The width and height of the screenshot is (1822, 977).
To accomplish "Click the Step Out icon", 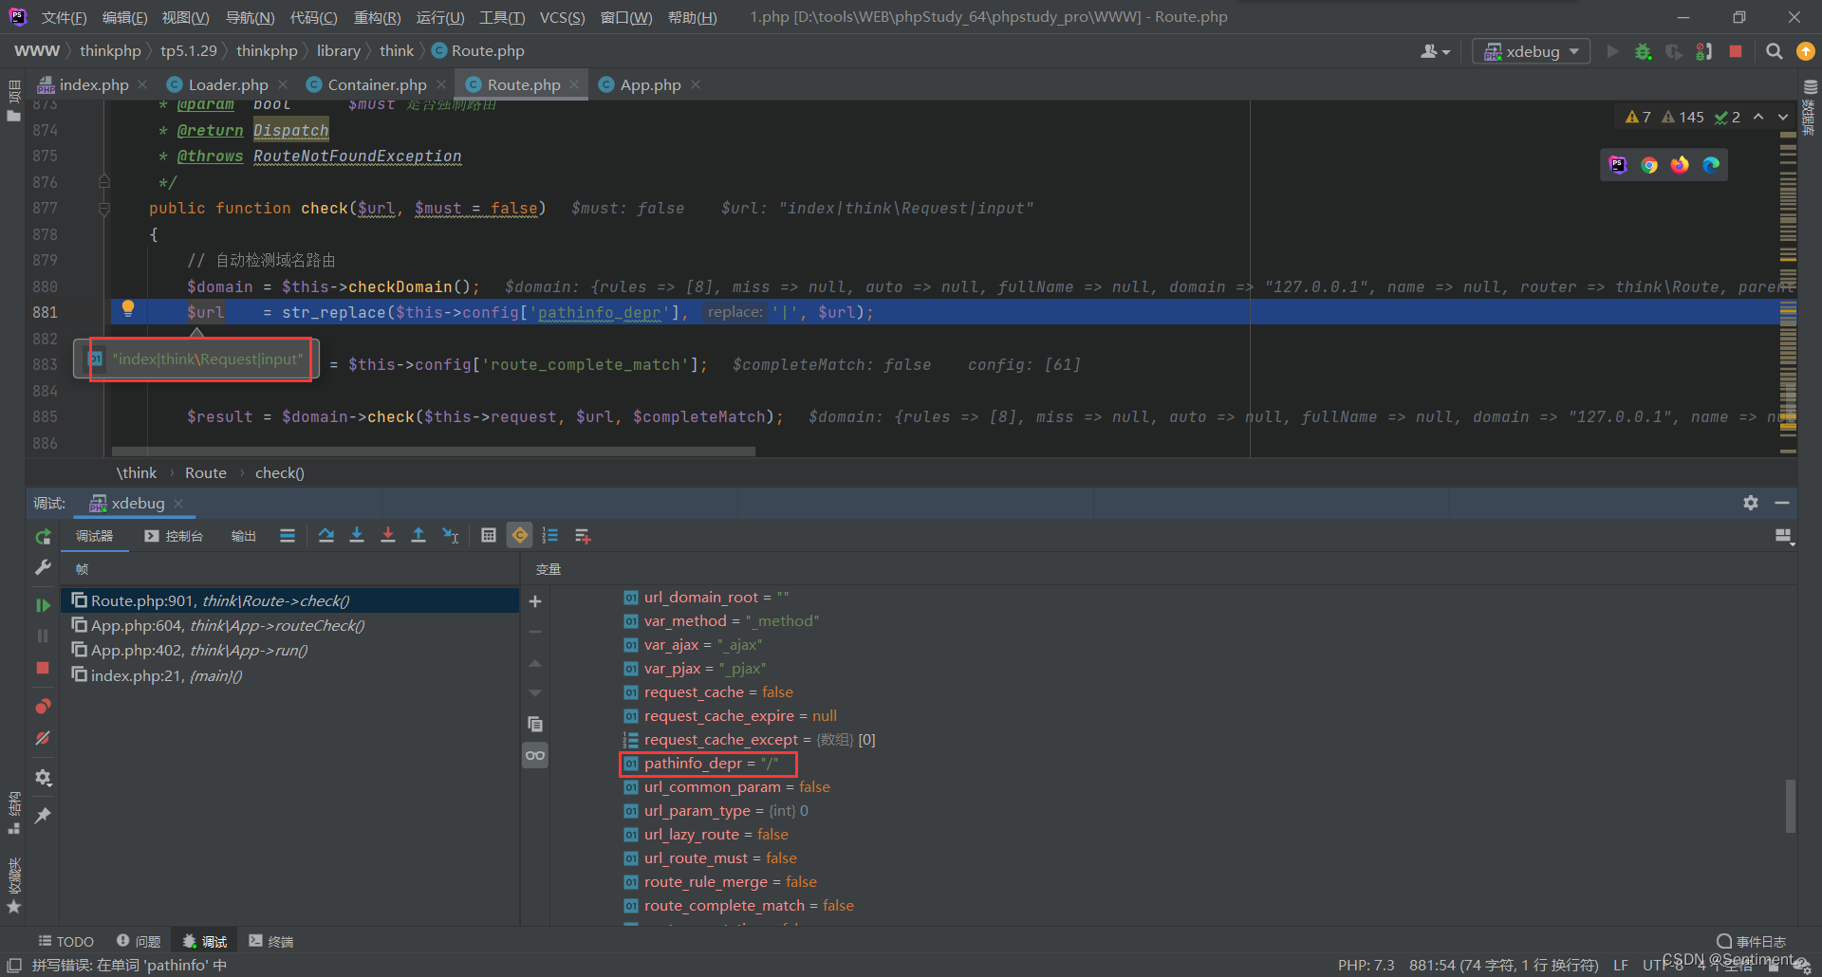I will (x=418, y=536).
